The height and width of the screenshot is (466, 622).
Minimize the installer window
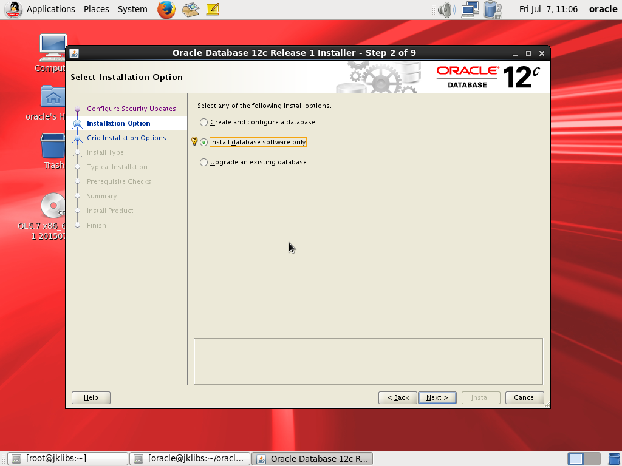[x=515, y=53]
